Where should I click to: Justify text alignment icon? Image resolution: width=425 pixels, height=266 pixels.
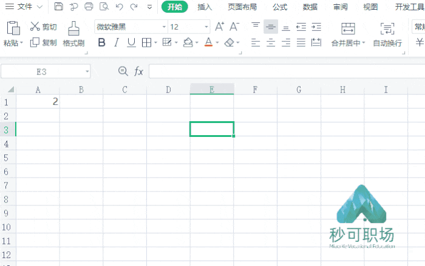(301, 42)
